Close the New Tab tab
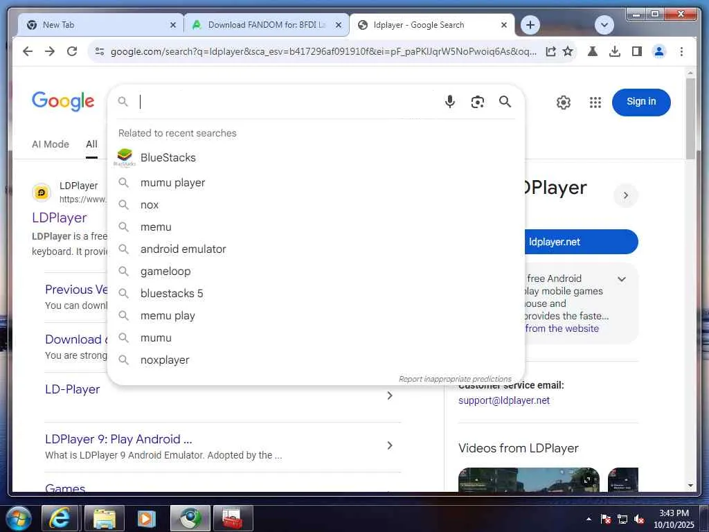 pyautogui.click(x=172, y=25)
